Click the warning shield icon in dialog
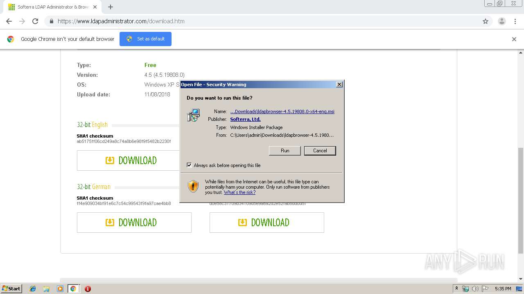The width and height of the screenshot is (524, 294). tap(193, 187)
